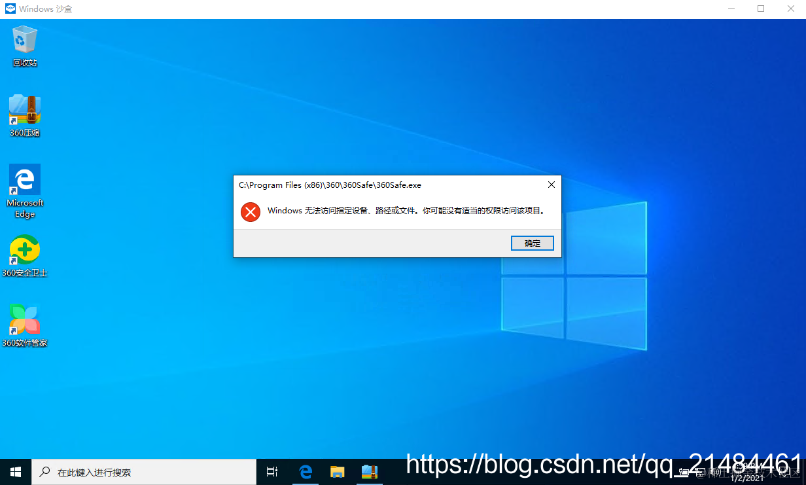This screenshot has height=485, width=806.
Task: Close the 360Safe.exe error dialog
Action: coord(551,185)
